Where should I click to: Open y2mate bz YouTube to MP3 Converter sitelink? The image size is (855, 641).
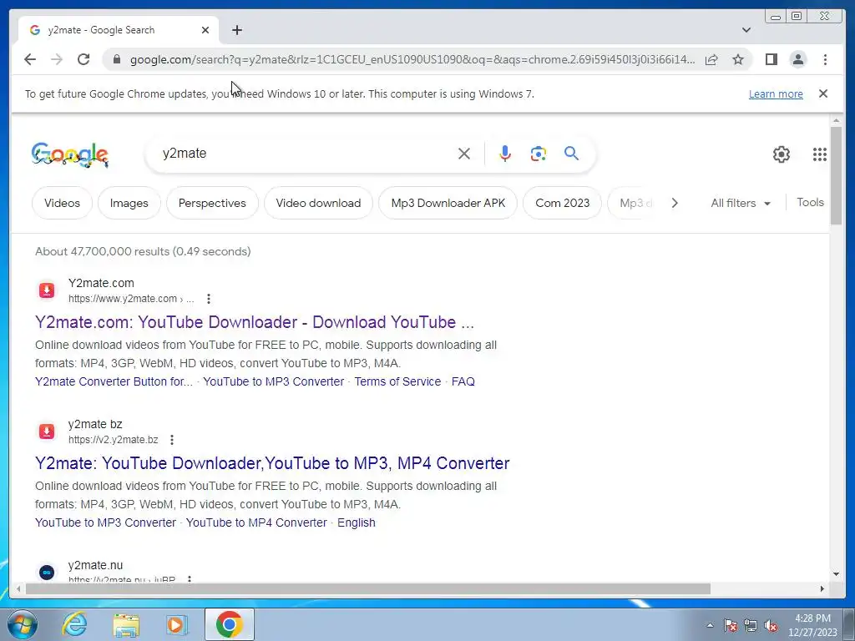pos(106,522)
